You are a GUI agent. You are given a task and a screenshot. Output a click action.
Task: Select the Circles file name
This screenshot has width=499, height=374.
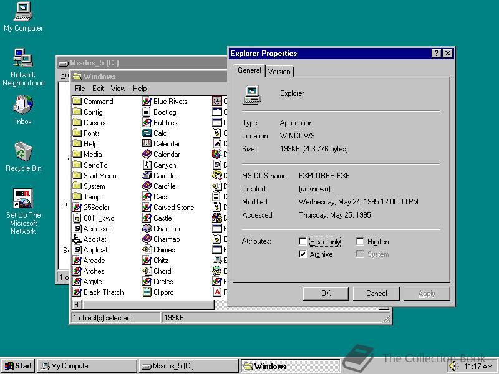pyautogui.click(x=163, y=282)
